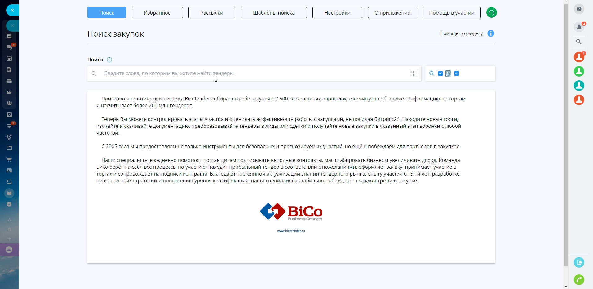The width and height of the screenshot is (593, 289).
Task: Open the www.bicotender.ru link
Action: [291, 231]
